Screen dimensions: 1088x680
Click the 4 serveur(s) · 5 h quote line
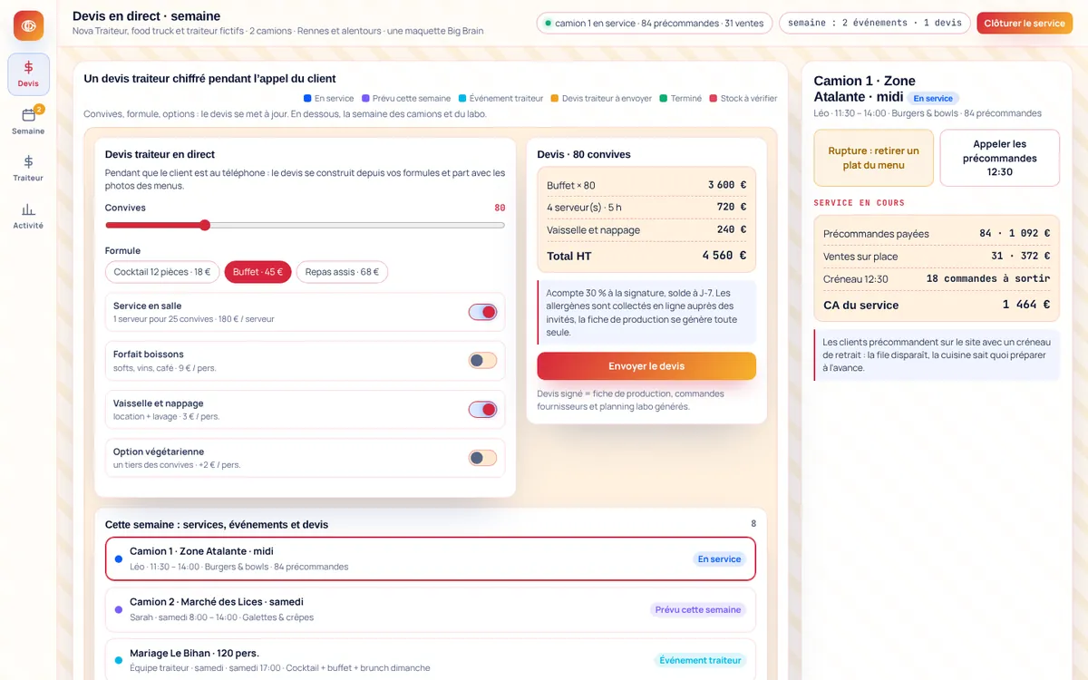coord(646,208)
